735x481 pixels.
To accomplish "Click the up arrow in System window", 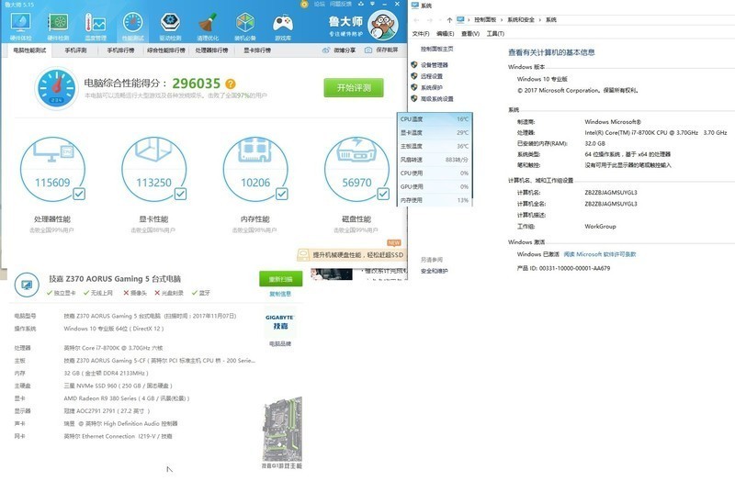I will click(449, 20).
